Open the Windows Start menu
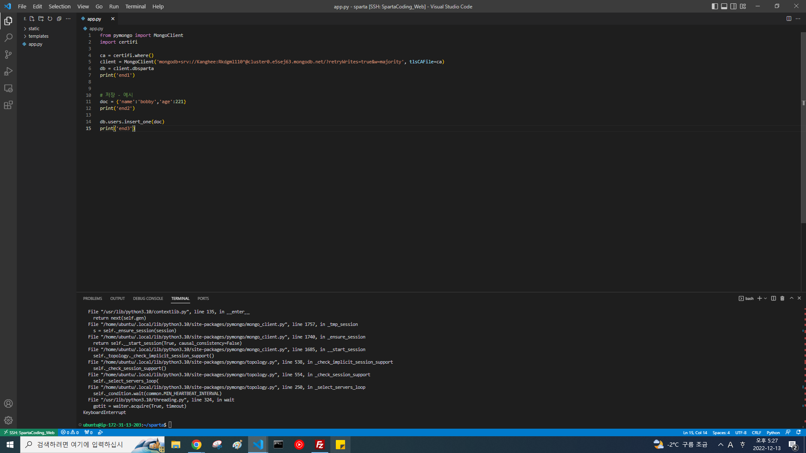 10,445
